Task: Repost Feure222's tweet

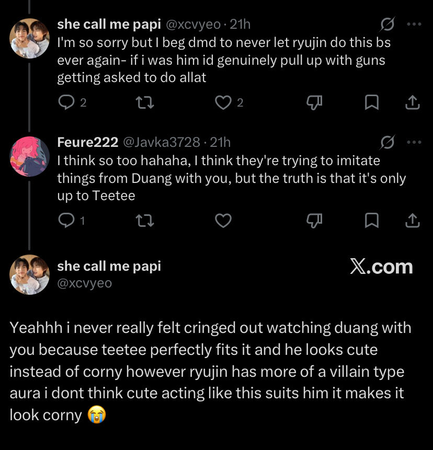Action: (145, 221)
